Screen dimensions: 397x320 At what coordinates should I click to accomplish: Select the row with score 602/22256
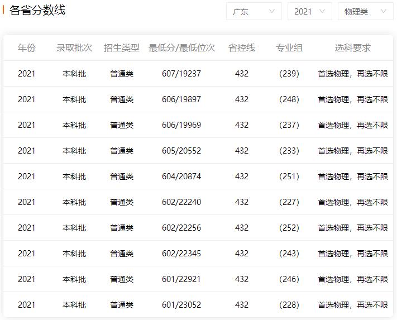(181, 228)
